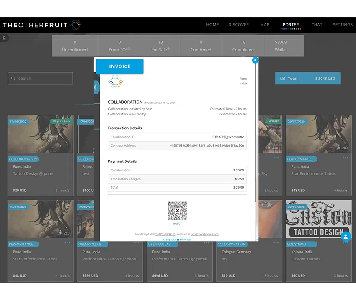Click COLLOBORATION tag on Cologne, Germany card
The height and width of the screenshot is (301, 356).
click(x=232, y=244)
